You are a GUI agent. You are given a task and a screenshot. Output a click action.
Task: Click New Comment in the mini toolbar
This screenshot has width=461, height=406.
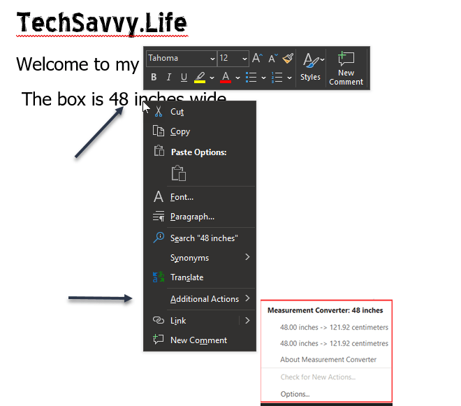pos(346,68)
